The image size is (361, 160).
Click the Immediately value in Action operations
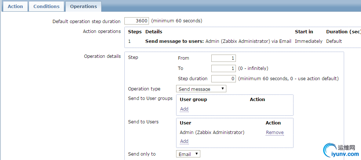click(x=309, y=41)
